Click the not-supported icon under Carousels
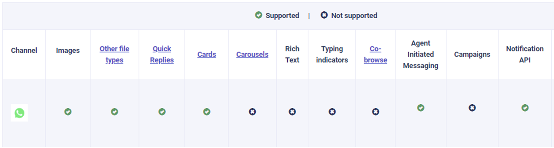This screenshot has width=554, height=148. tap(252, 112)
